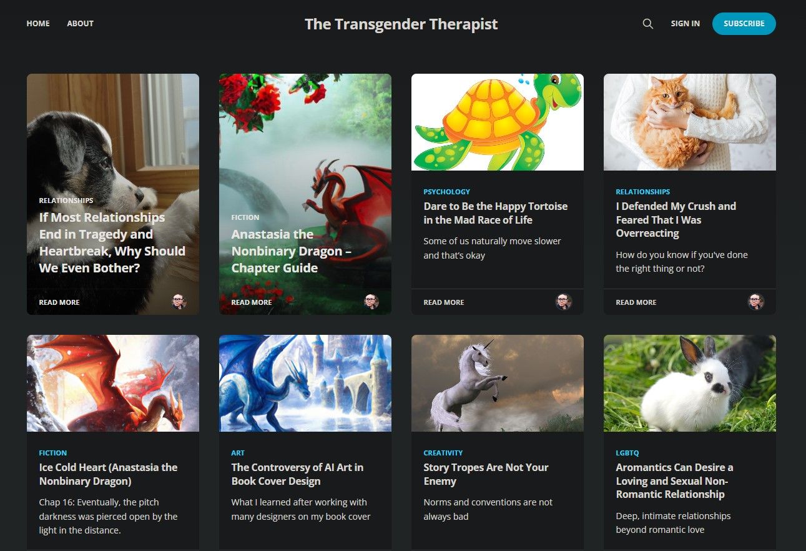Image resolution: width=806 pixels, height=551 pixels.
Task: Open the rearing unicorn thumbnail
Action: click(x=498, y=383)
